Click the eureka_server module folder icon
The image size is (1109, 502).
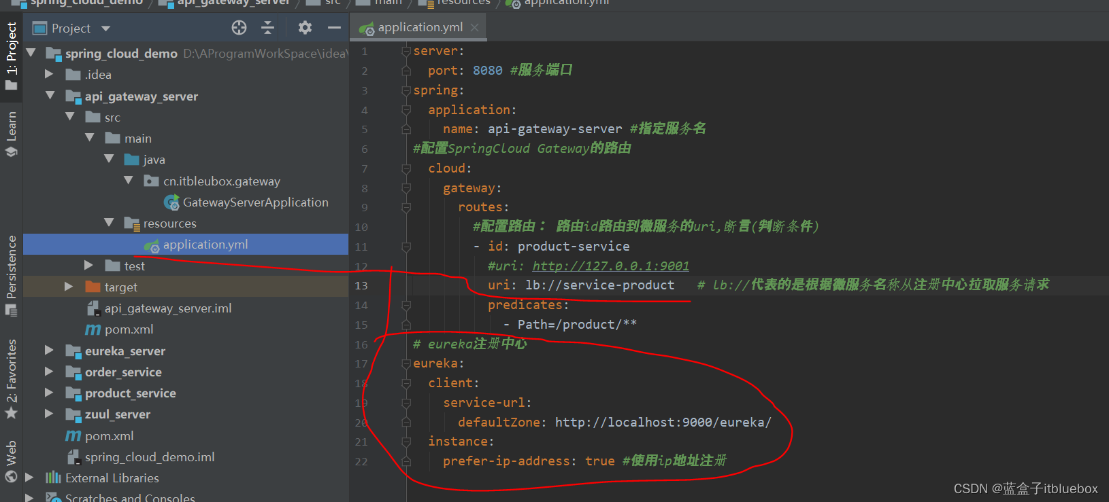tap(73, 351)
